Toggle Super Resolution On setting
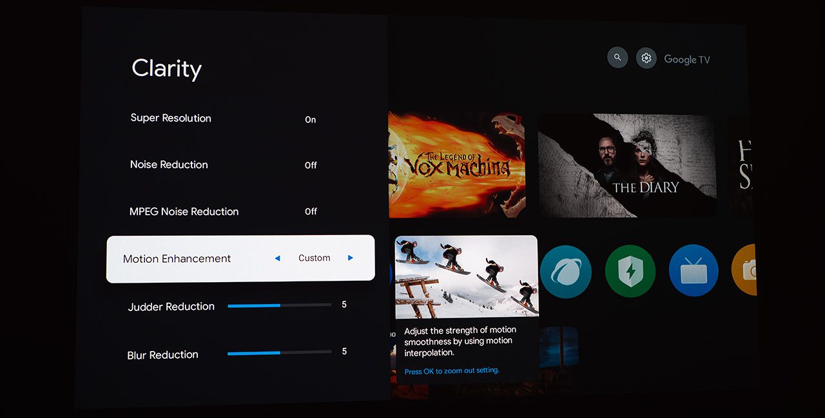Screen dimensions: 825x418 (310, 120)
